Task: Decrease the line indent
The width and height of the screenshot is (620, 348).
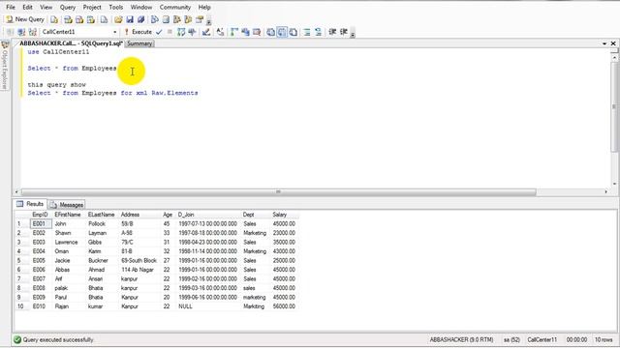Action: (x=332, y=32)
